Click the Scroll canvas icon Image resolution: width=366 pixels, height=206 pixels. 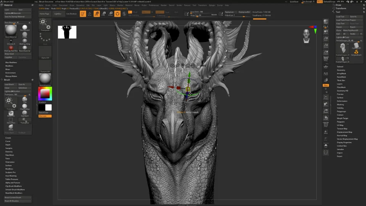(326, 32)
